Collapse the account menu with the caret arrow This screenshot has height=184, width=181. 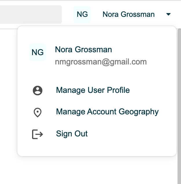point(168,14)
